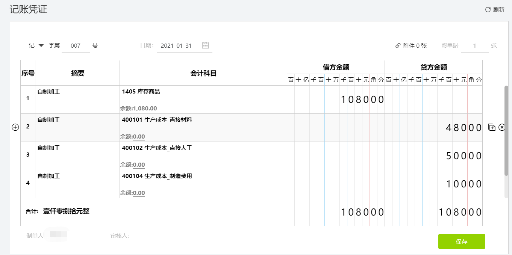This screenshot has height=255, width=512.
Task: Click the 刷新 refresh text
Action: click(x=498, y=10)
